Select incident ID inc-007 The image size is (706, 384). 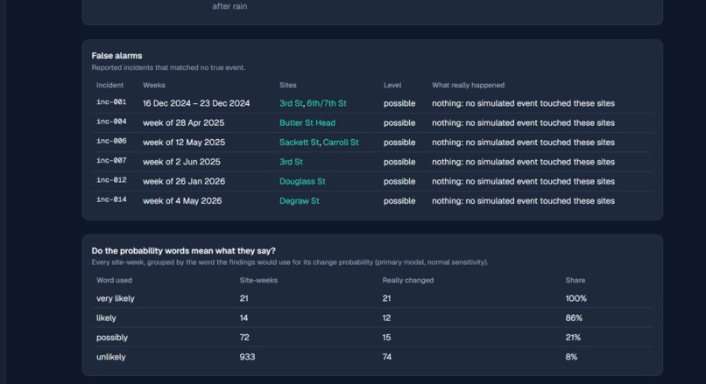tap(111, 161)
